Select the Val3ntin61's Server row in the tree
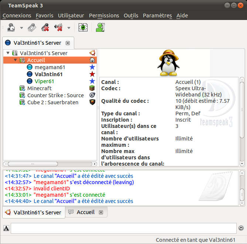 [50, 53]
